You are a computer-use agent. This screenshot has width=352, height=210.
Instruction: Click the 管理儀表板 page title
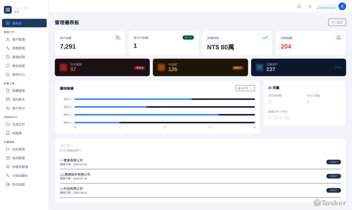pyautogui.click(x=67, y=23)
